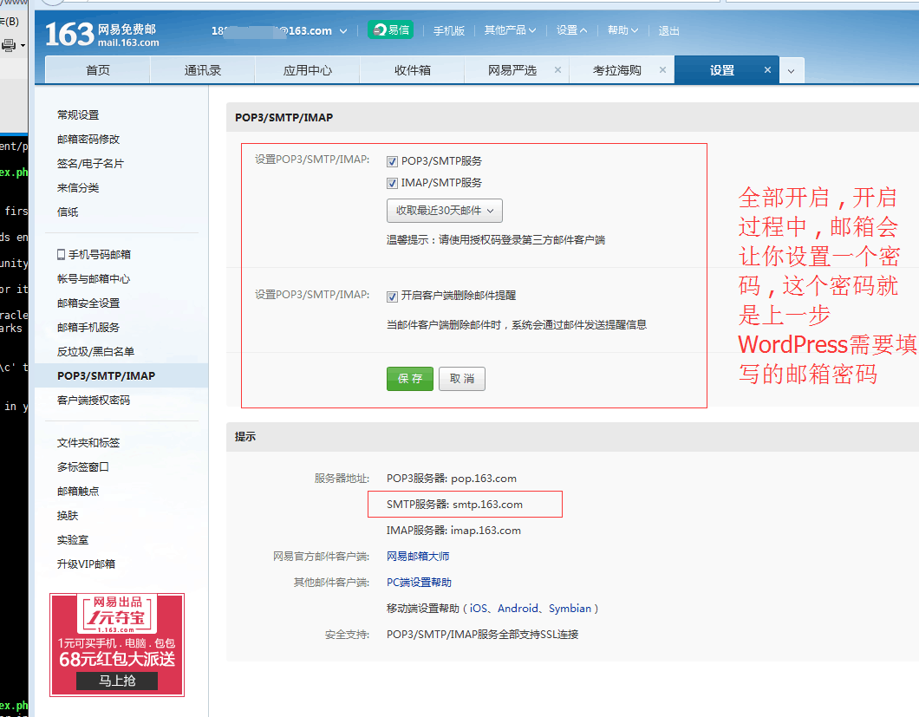
Task: Open the PC端设置帮助 link
Action: coord(419,582)
